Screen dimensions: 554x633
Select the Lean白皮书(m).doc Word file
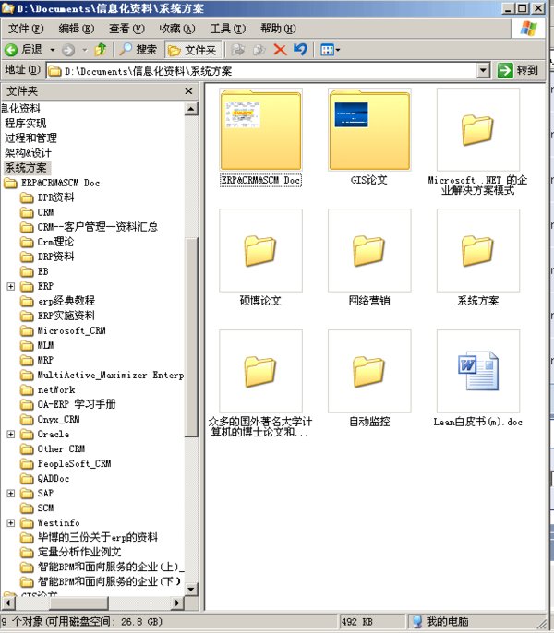click(477, 371)
